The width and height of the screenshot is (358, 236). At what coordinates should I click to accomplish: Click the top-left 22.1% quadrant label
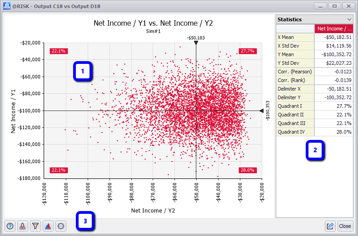coord(59,51)
